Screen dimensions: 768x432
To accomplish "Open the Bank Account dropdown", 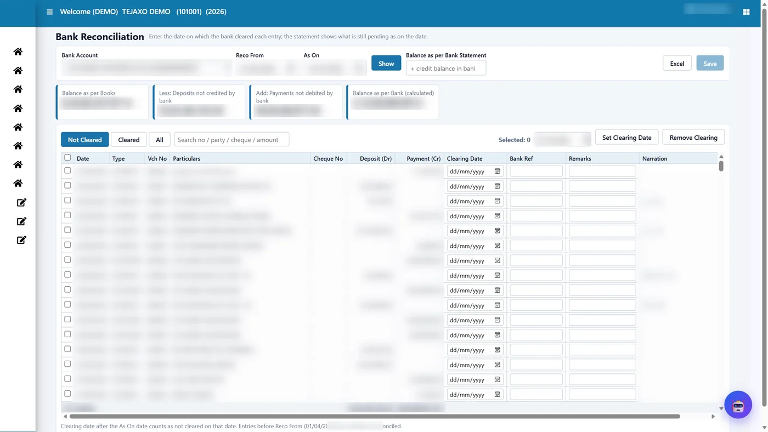I will 146,68.
